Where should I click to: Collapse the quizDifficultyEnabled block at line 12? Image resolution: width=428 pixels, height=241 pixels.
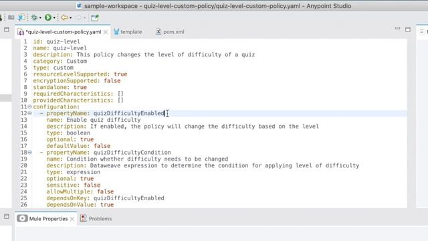click(x=29, y=113)
